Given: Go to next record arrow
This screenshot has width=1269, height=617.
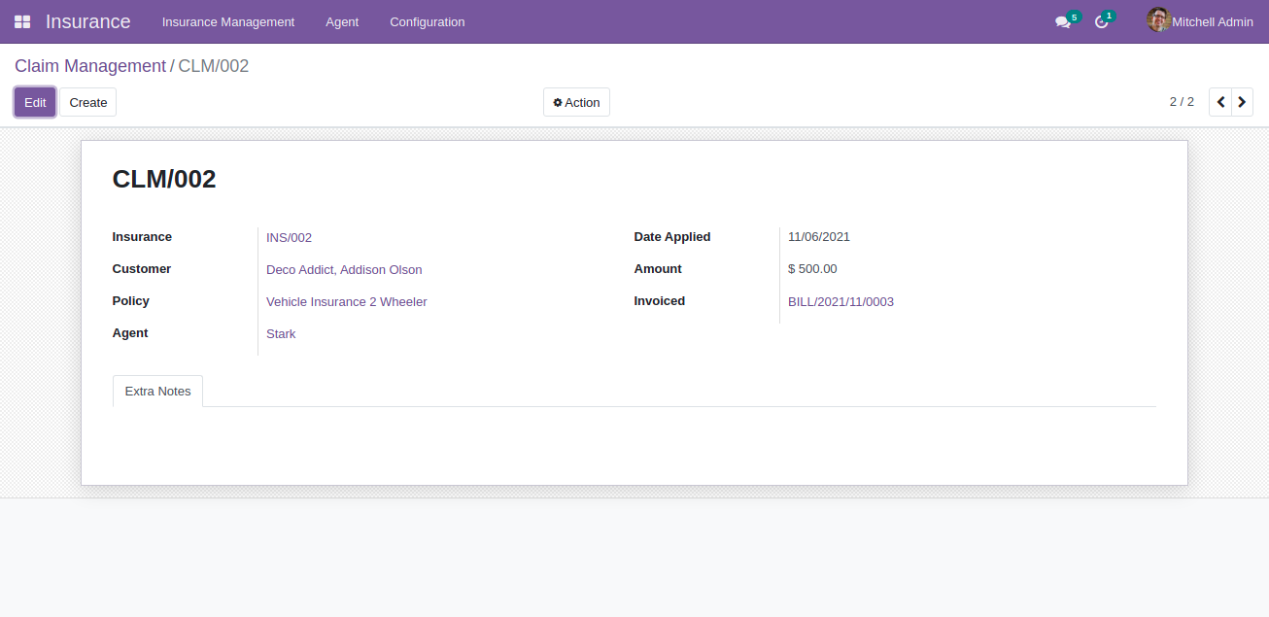Looking at the screenshot, I should (x=1242, y=102).
